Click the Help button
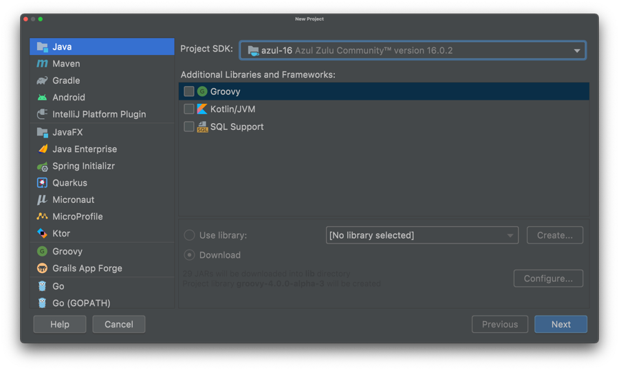Image resolution: width=619 pixels, height=370 pixels. click(60, 324)
